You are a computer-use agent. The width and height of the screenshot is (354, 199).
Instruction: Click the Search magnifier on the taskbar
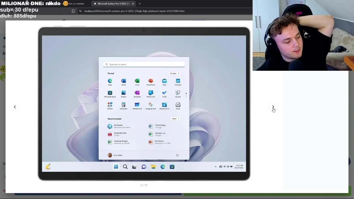tap(125, 167)
